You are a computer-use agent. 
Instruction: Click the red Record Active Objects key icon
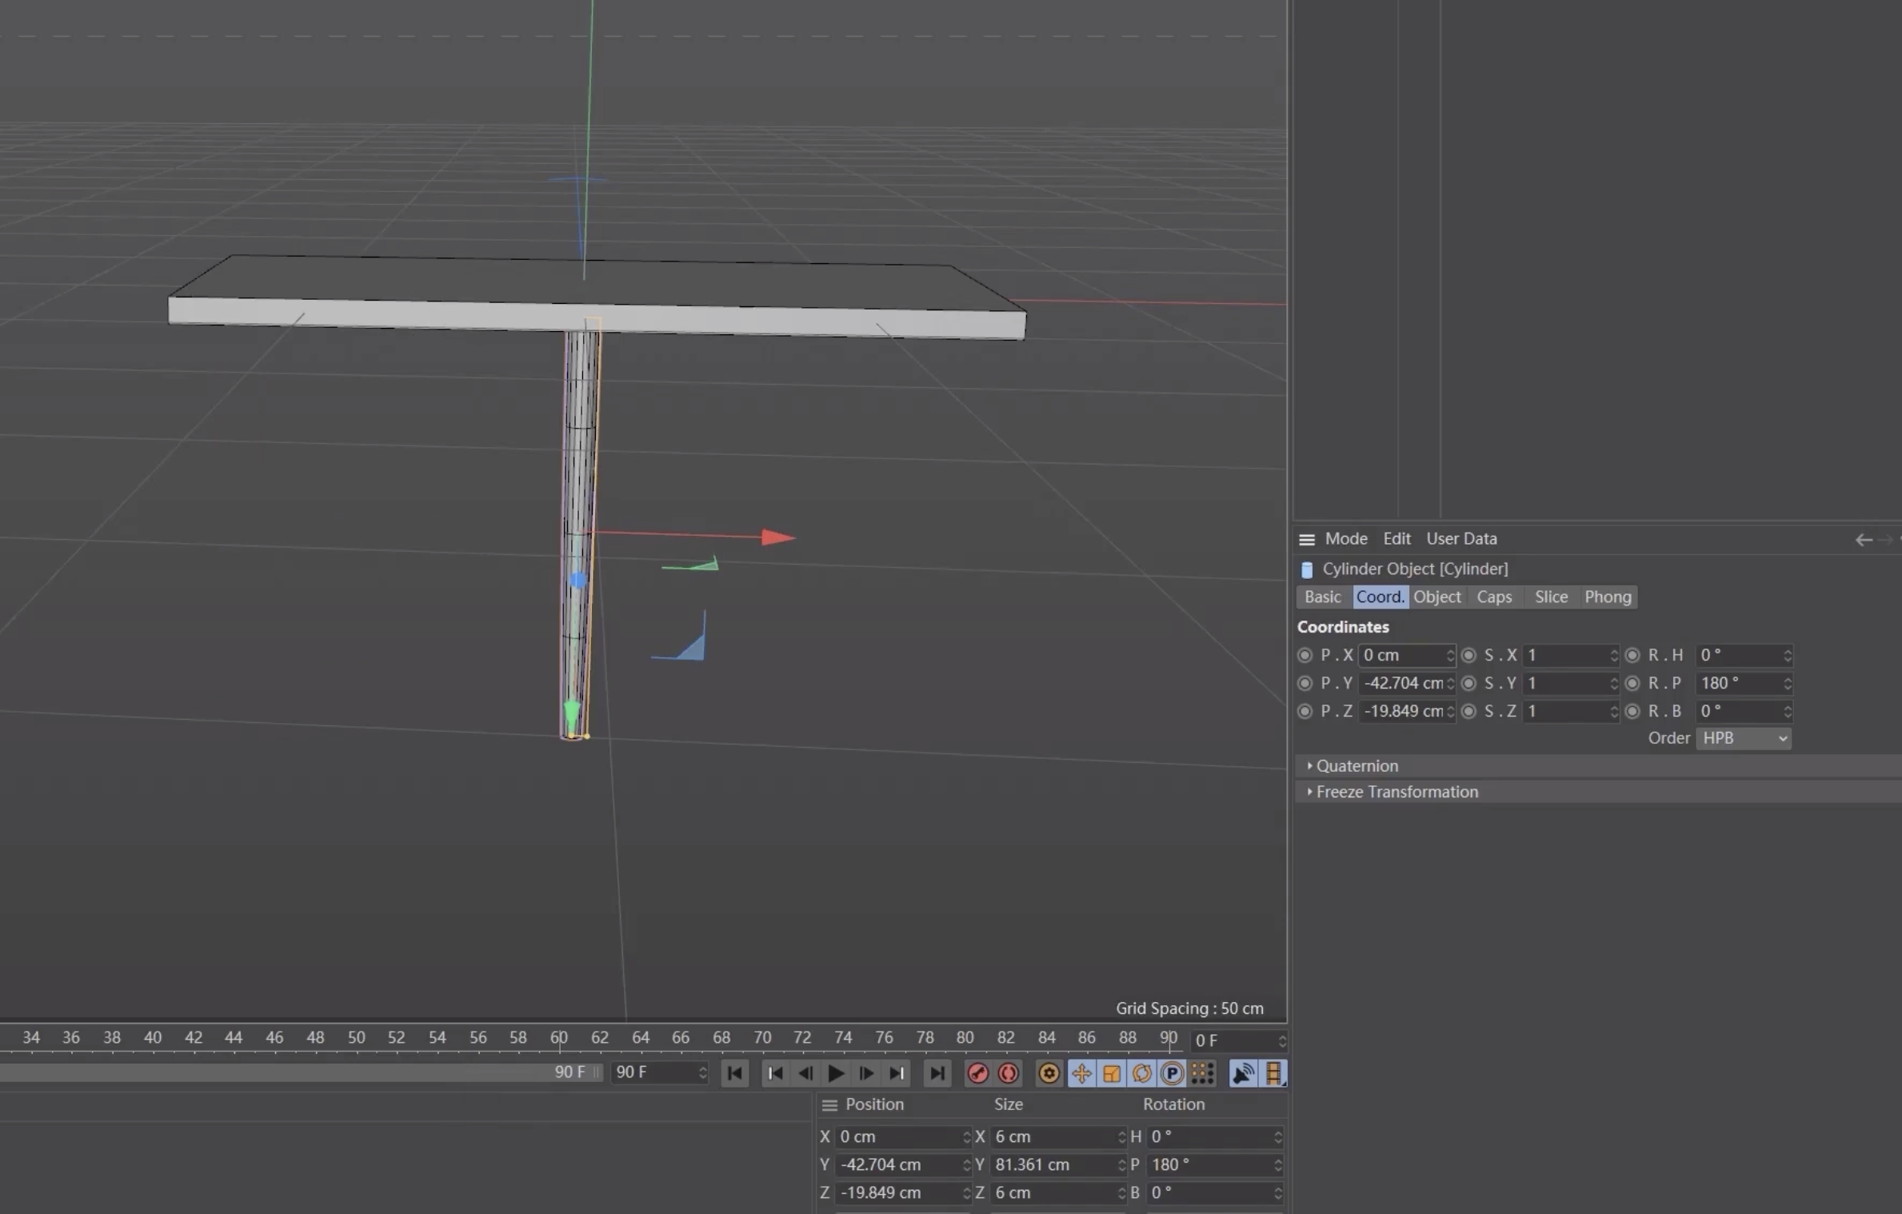tap(977, 1073)
